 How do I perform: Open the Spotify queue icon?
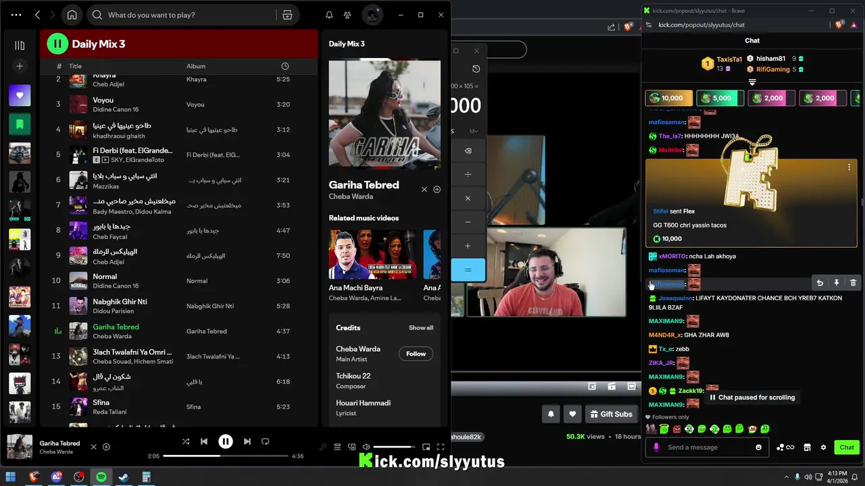click(x=337, y=447)
